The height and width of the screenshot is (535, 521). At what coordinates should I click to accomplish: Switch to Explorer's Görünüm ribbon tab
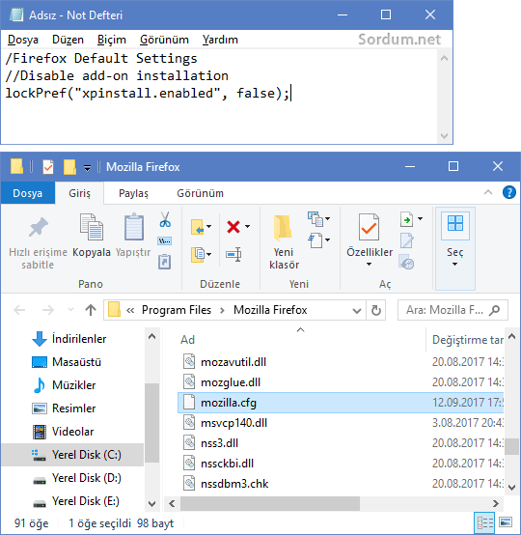pyautogui.click(x=200, y=193)
